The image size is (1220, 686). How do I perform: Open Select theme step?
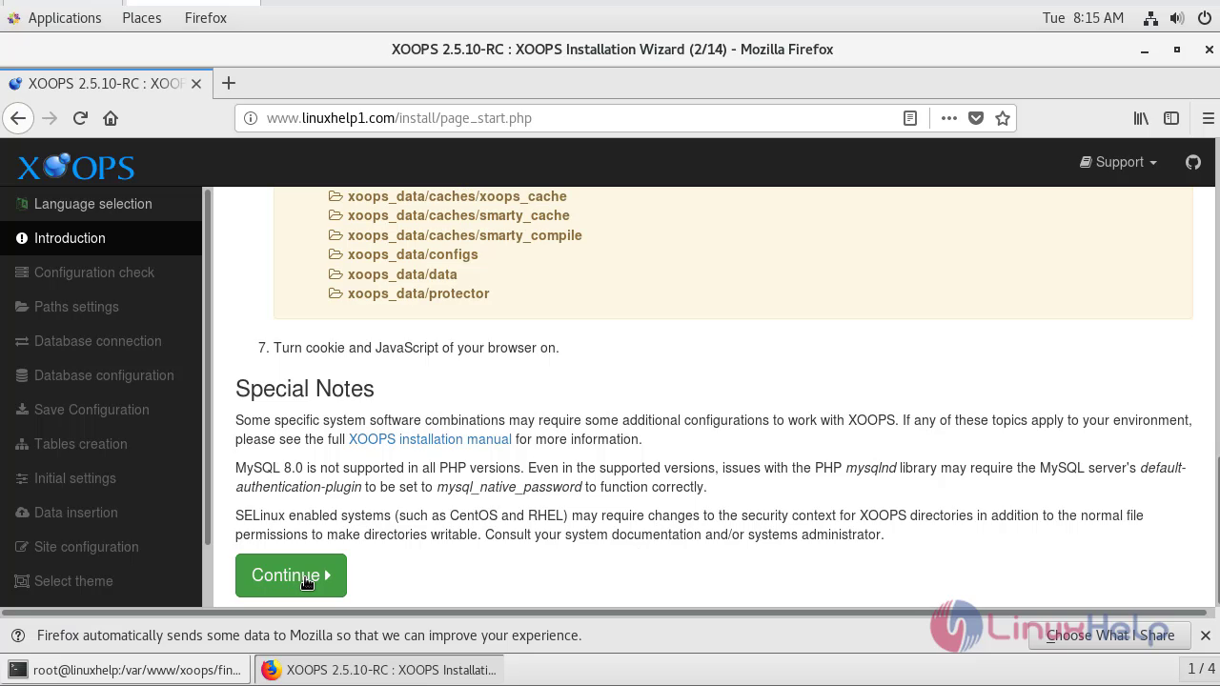[x=101, y=581]
